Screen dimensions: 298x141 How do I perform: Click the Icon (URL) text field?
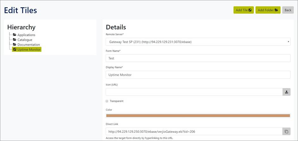pos(194,92)
